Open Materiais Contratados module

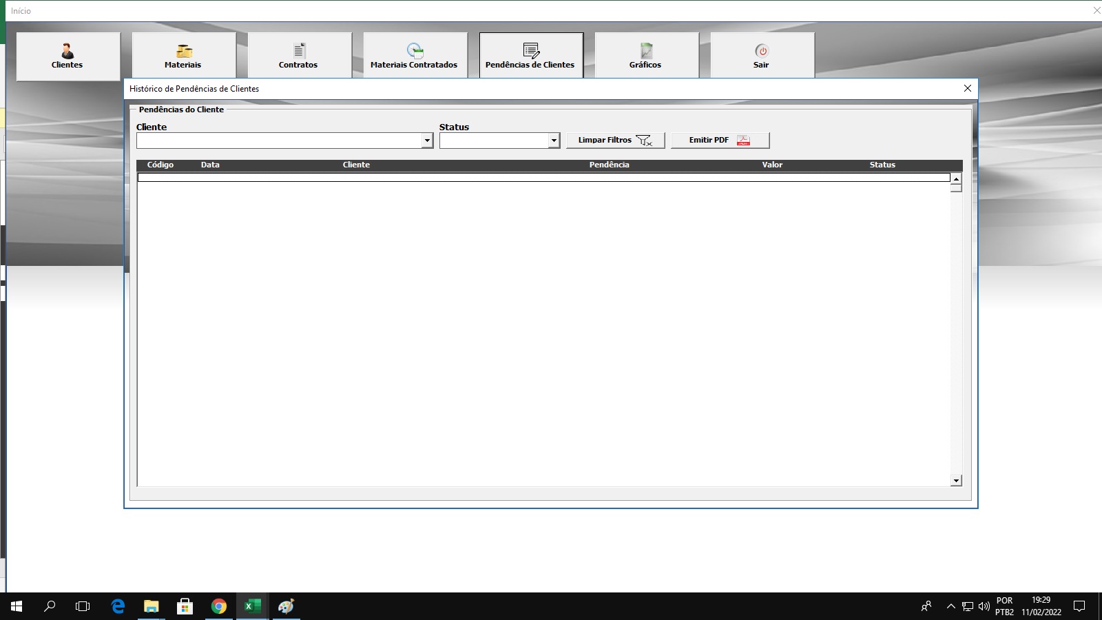point(415,56)
